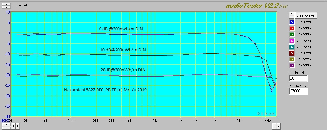Image resolution: width=327 pixels, height=130 pixels.
Task: Click the X min / Hz input field
Action: tap(298, 79)
